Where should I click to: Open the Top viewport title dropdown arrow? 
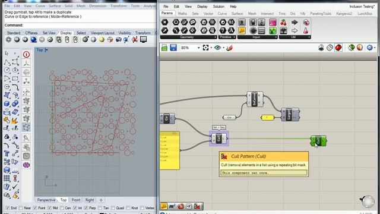click(x=46, y=50)
